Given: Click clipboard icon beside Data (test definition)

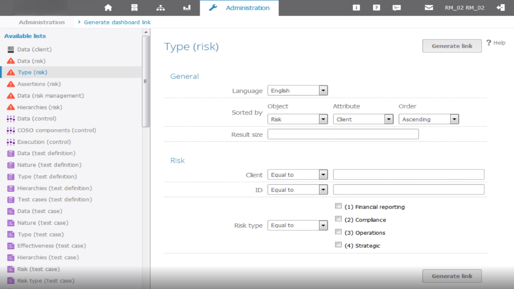Looking at the screenshot, I should tap(11, 153).
